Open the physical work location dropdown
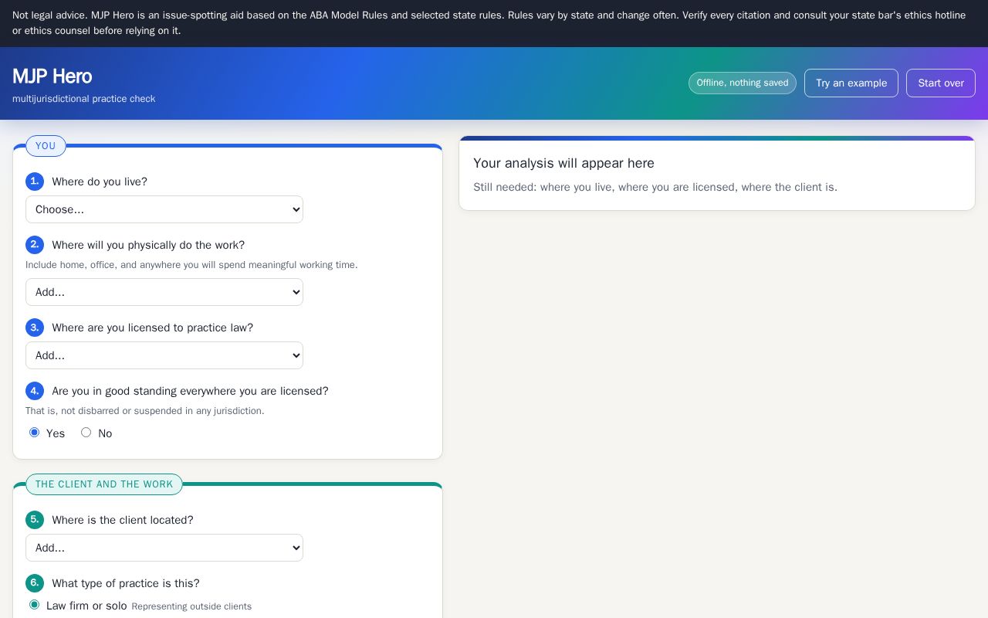Screen dimensions: 988x618 pyautogui.click(x=164, y=292)
